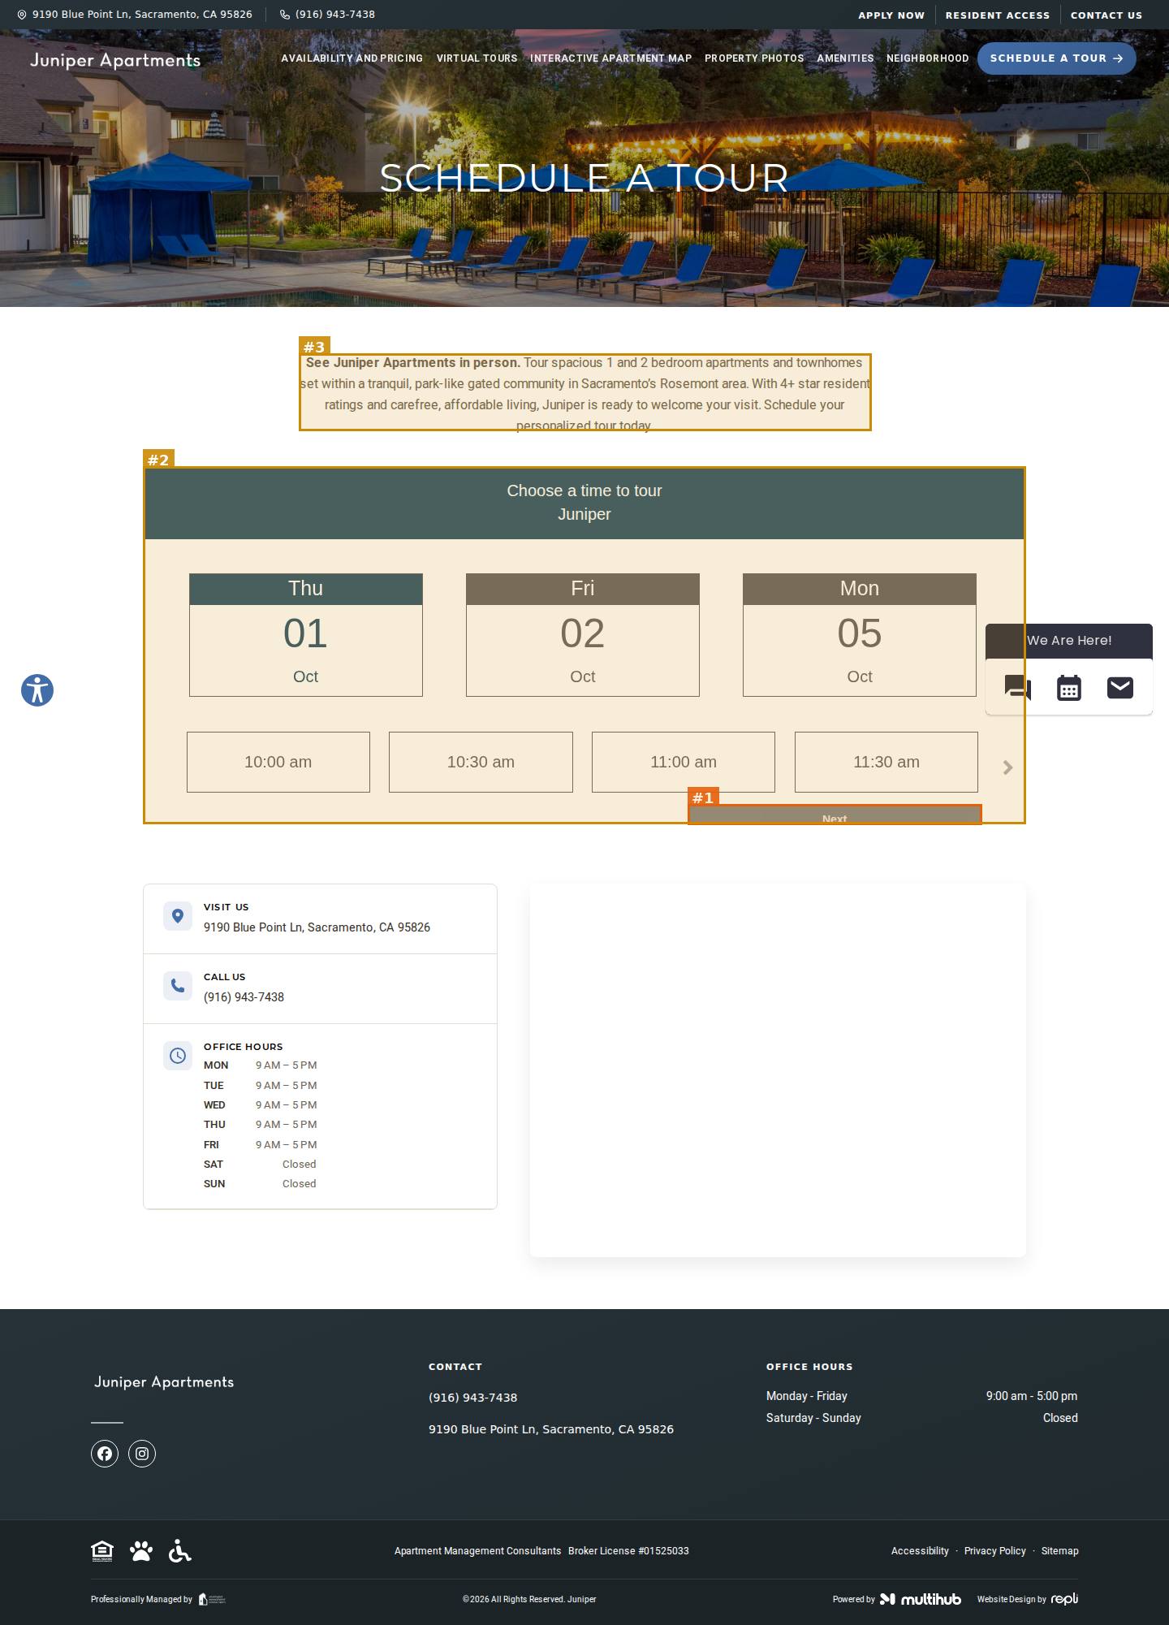Image resolution: width=1169 pixels, height=1625 pixels.
Task: Open the Instagram profile from the footer
Action: pyautogui.click(x=142, y=1454)
